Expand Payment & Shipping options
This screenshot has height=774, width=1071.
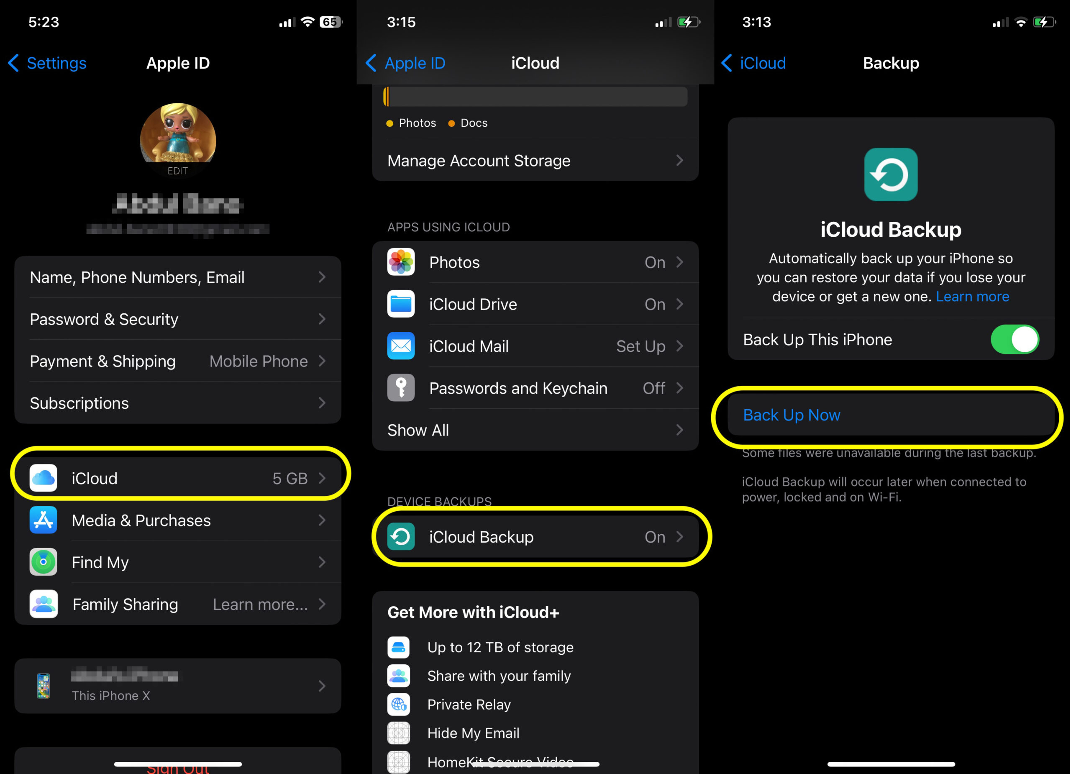(177, 361)
